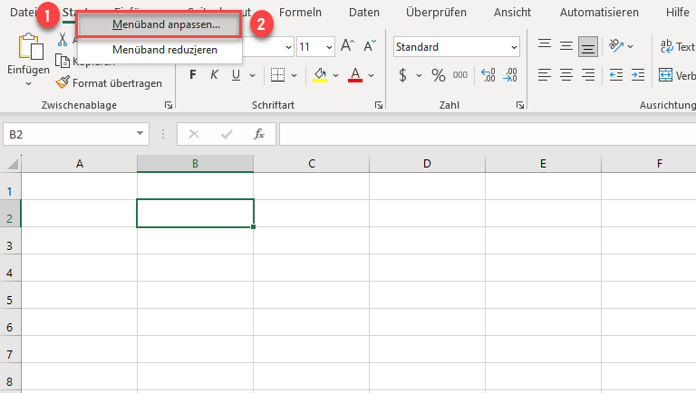Open borders dropdown arrow
Viewport: 696px width, 393px height.
[294, 75]
